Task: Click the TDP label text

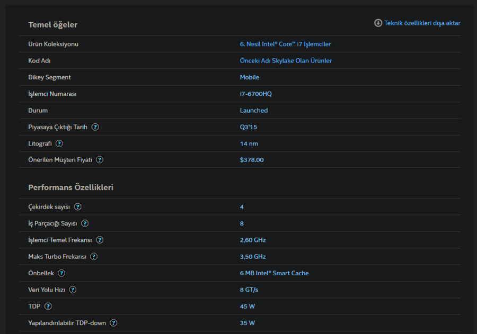Action: pos(34,306)
